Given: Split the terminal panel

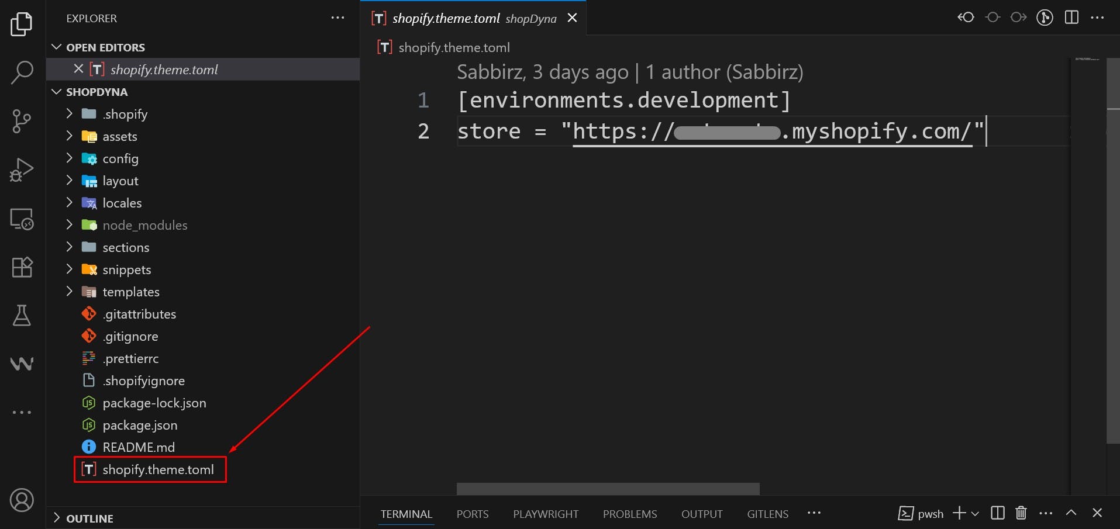Looking at the screenshot, I should [998, 513].
